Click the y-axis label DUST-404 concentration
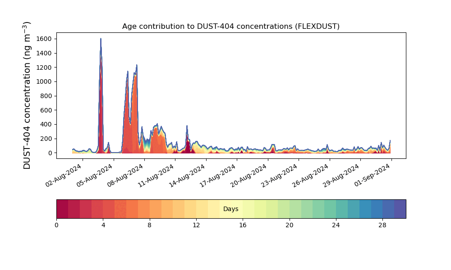The height and width of the screenshot is (270, 451). coord(27,95)
